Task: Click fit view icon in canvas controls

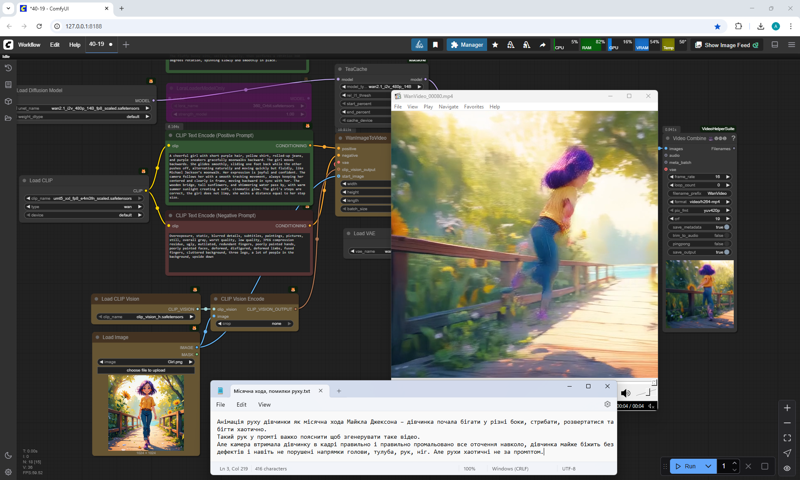Action: 787,438
